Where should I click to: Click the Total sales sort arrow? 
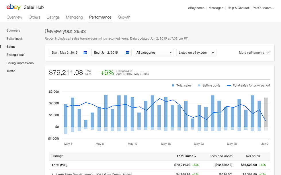195,156
